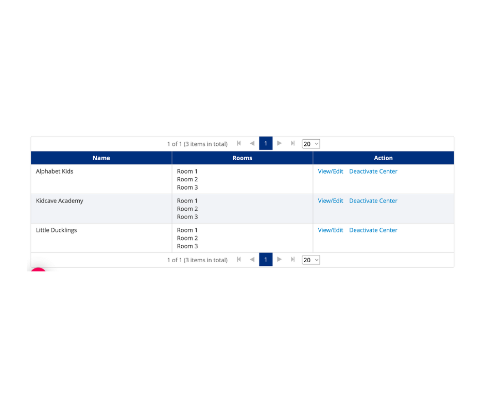The height and width of the screenshot is (406, 484).
Task: Open View/Edit for Little Ducklings
Action: click(x=330, y=230)
